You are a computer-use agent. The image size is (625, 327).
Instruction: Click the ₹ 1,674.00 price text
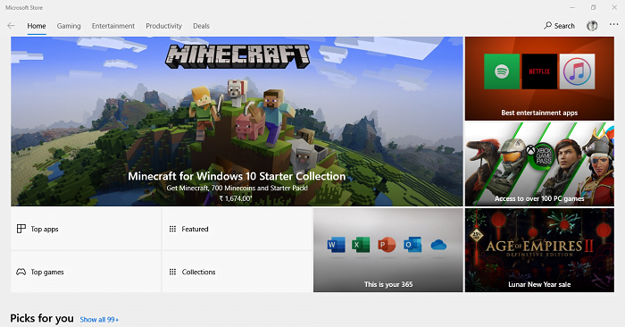point(235,198)
